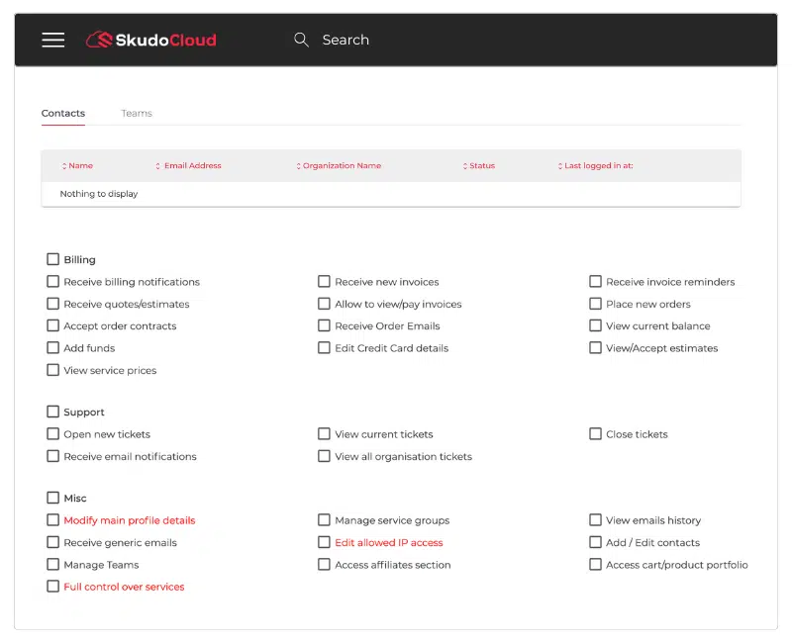Click the Organization Name header label
Viewport: 792px width, 643px height.
click(342, 165)
